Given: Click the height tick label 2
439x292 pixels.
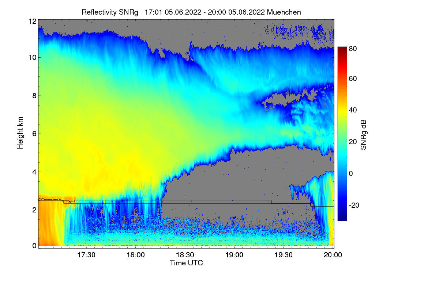Looking at the screenshot, I should click(x=34, y=210).
